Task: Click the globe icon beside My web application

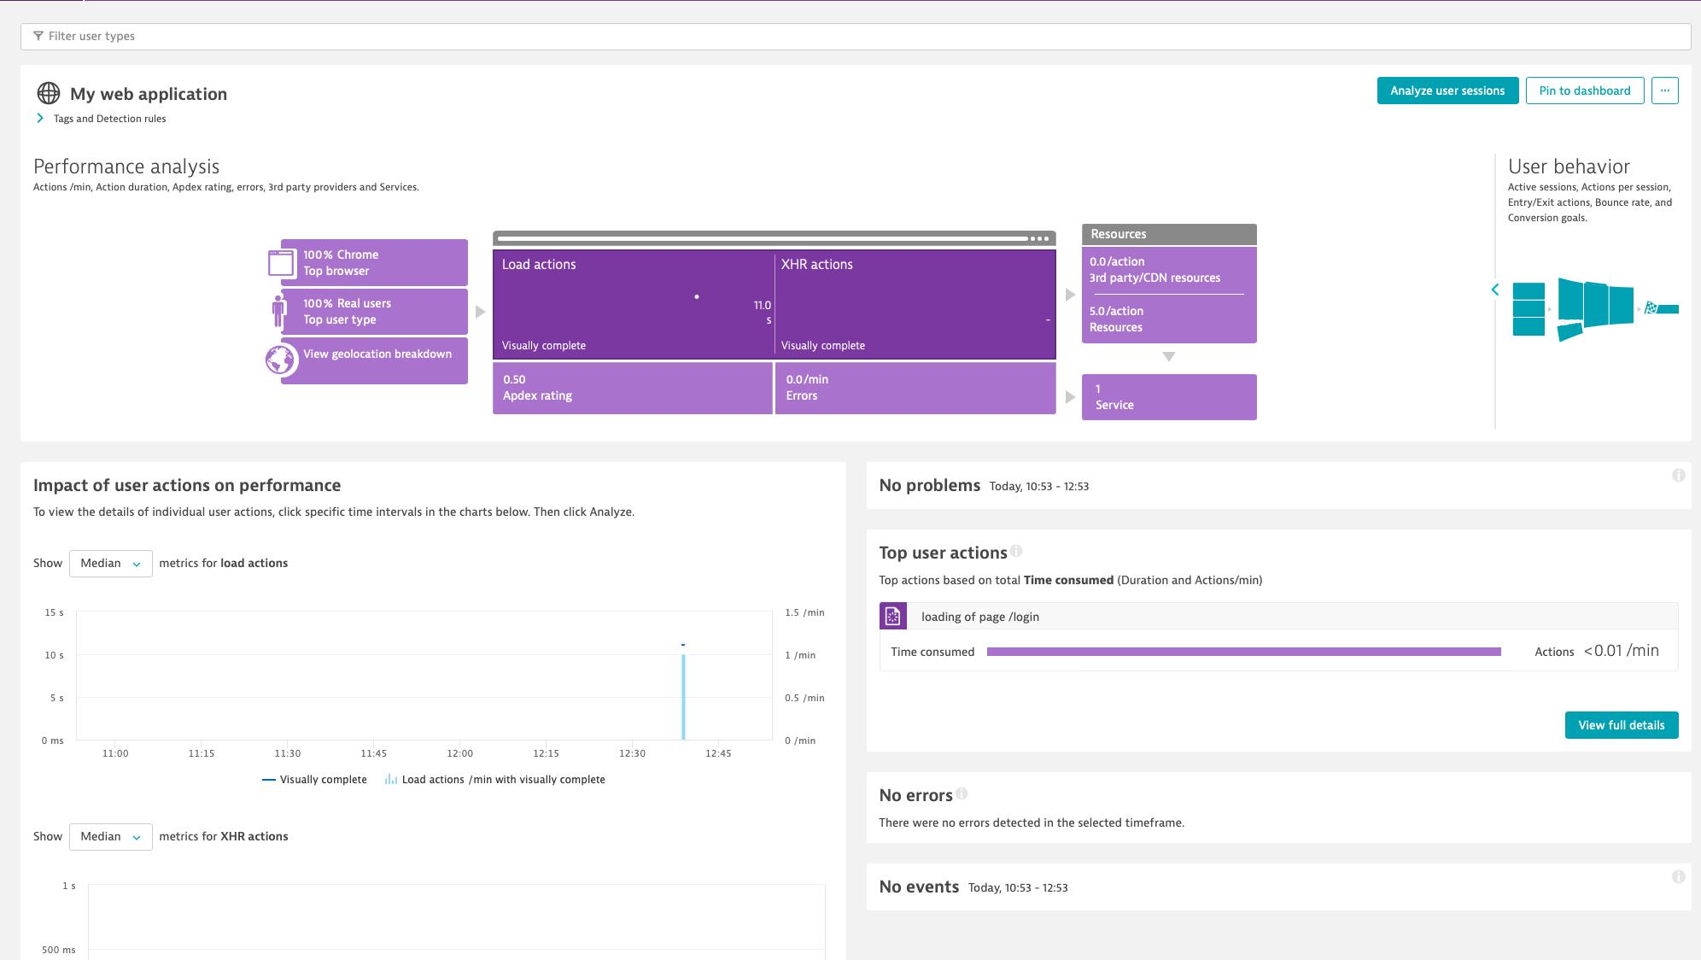Action: pyautogui.click(x=49, y=93)
